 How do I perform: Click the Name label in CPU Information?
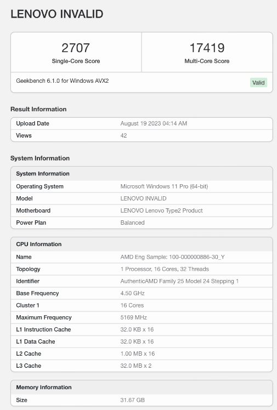click(24, 257)
